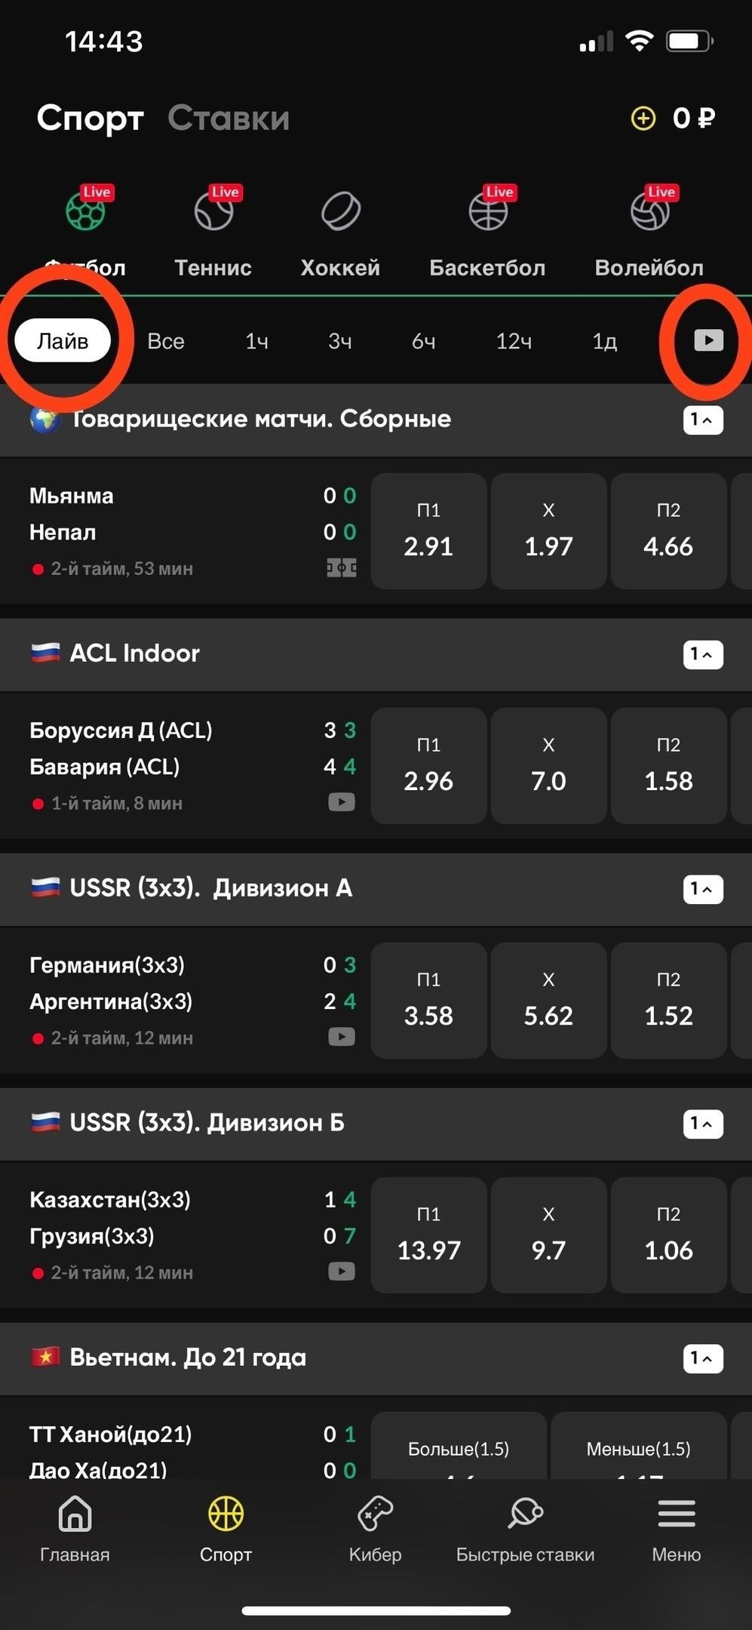Open Кибер section in bottom bar
The height and width of the screenshot is (1630, 752).
tap(375, 1529)
